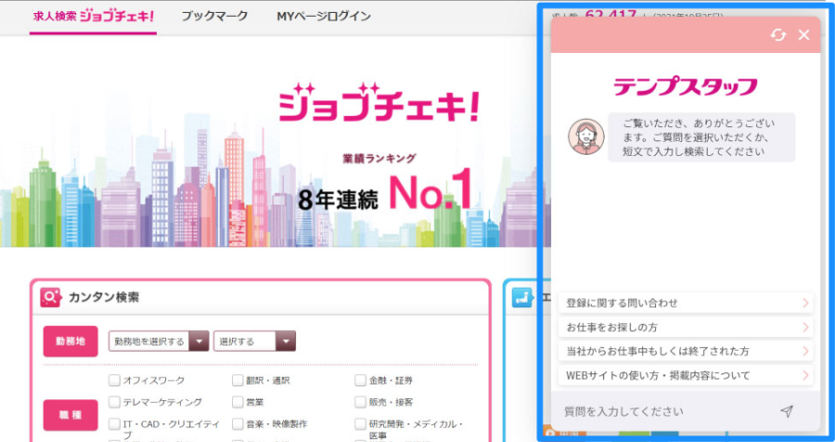This screenshot has height=442, width=835.
Task: Click the 業績ランキング text in the banner
Action: [x=379, y=159]
